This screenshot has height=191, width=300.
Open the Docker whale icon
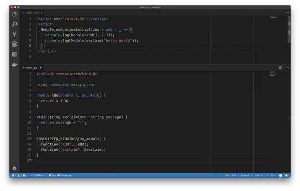click(x=15, y=64)
